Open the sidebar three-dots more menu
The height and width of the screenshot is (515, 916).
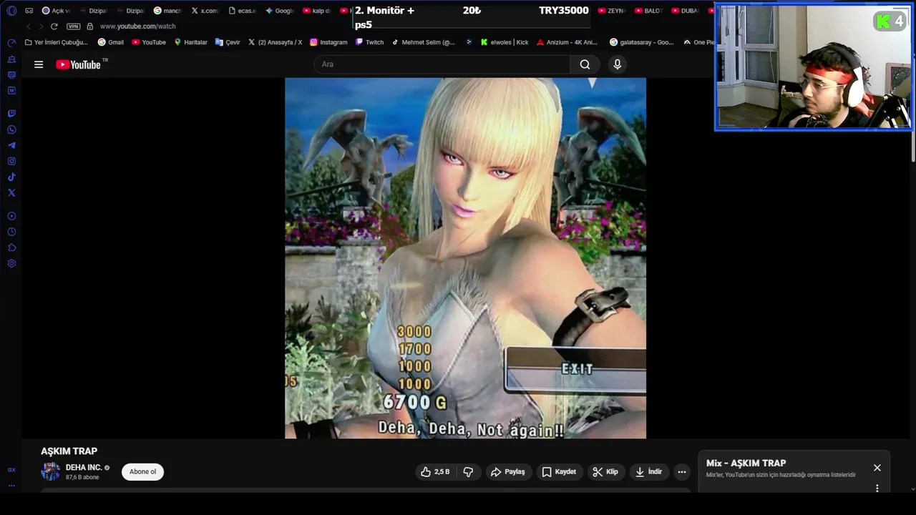(x=11, y=486)
